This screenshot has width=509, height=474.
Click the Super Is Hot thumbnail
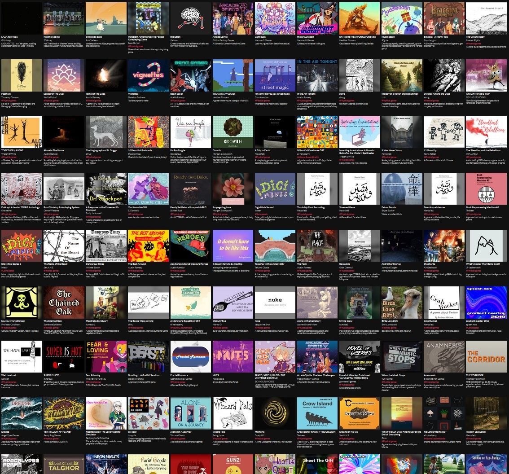click(63, 356)
